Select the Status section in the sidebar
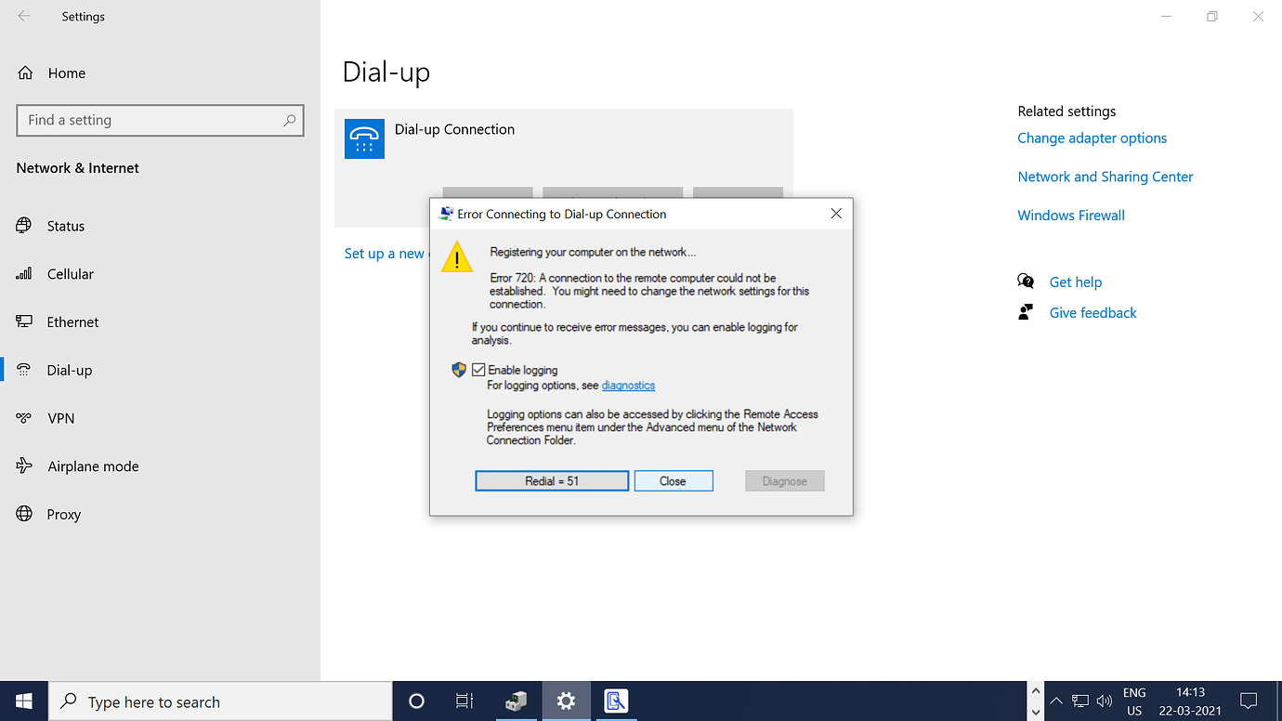The width and height of the screenshot is (1282, 721). tap(66, 225)
